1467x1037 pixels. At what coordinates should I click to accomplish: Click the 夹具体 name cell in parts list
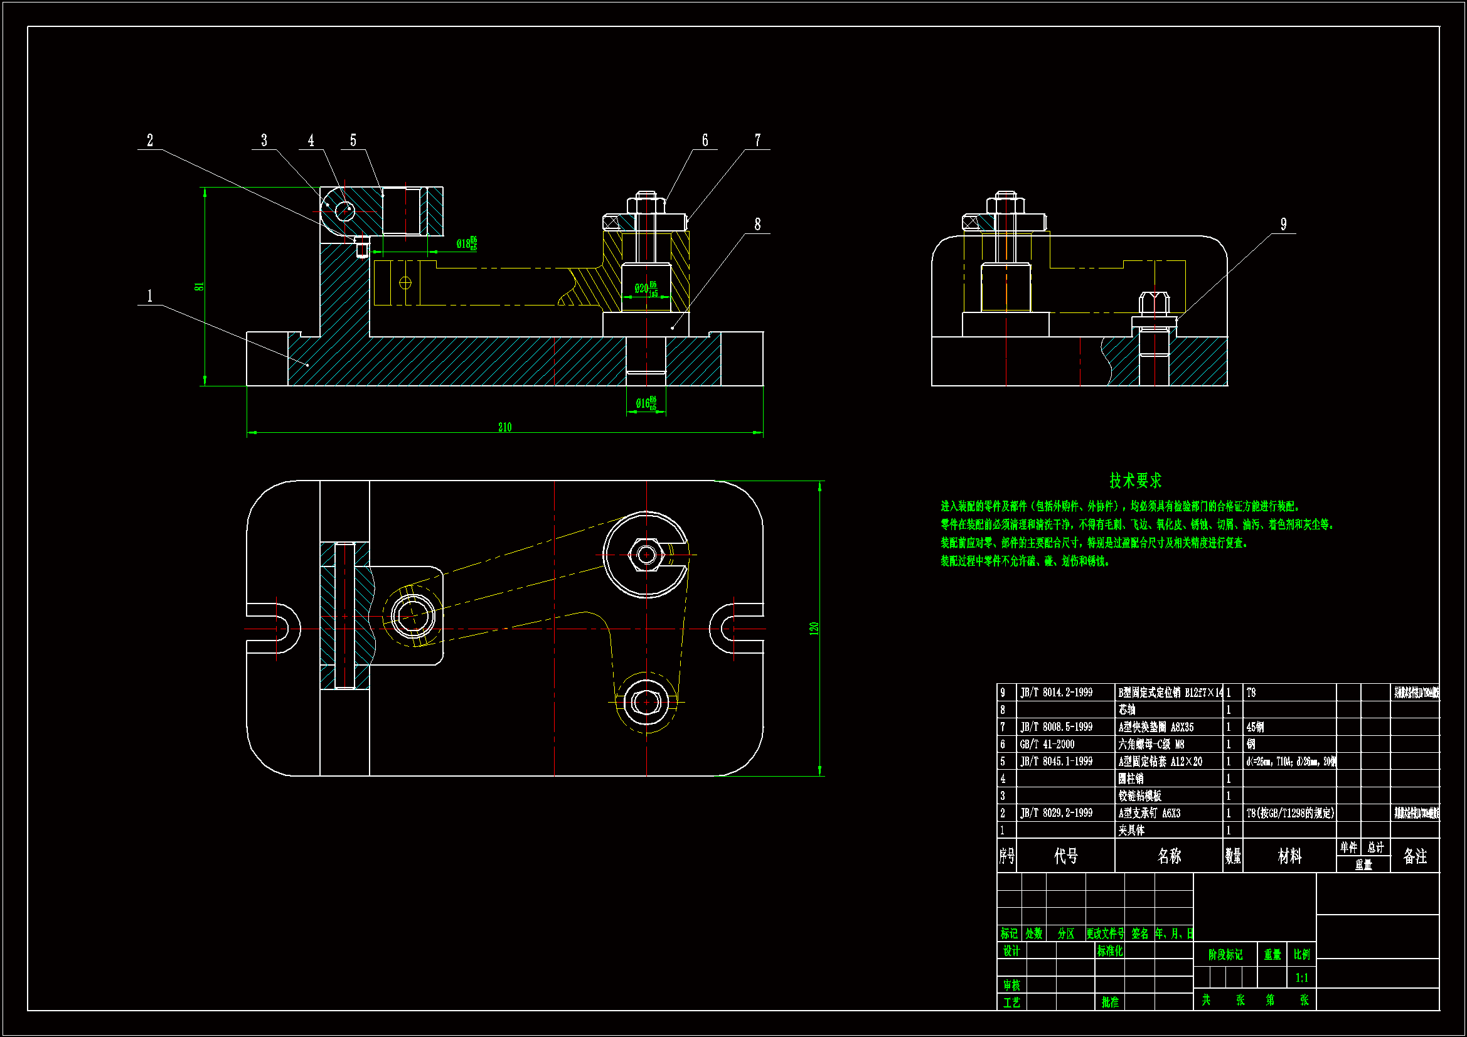coord(1131,830)
